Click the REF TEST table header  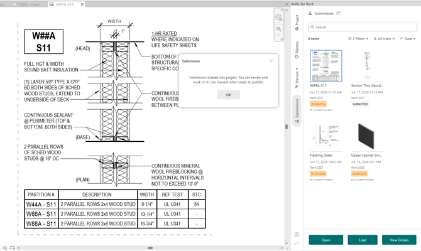point(172,195)
